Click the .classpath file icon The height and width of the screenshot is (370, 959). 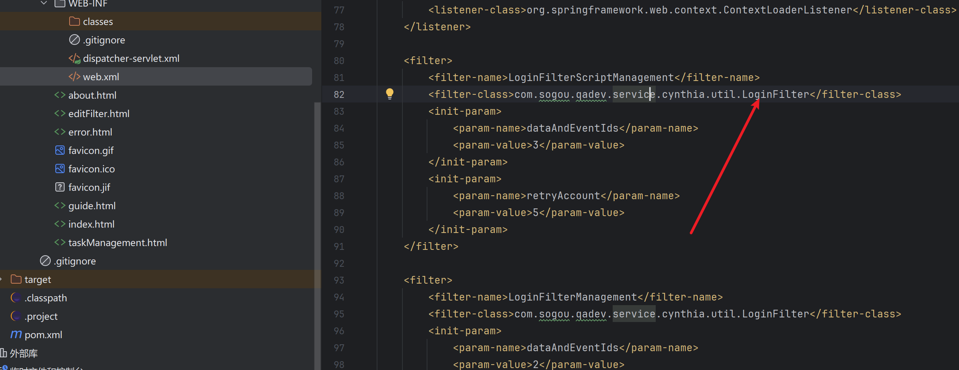click(16, 297)
